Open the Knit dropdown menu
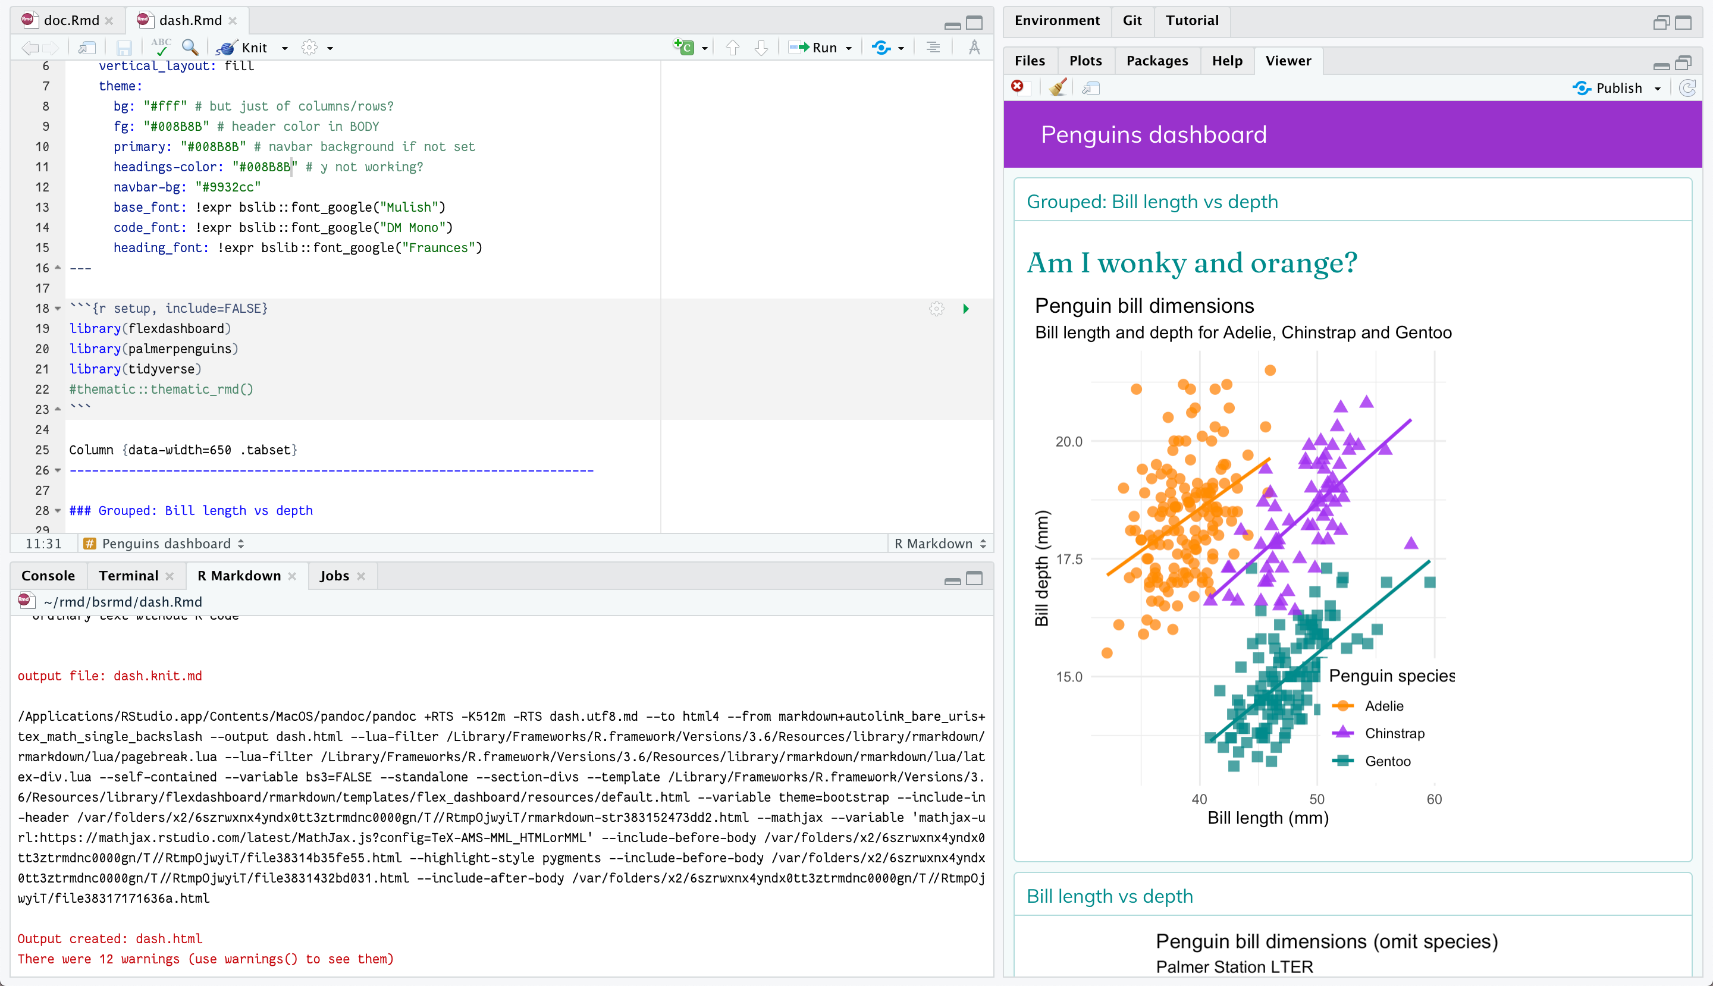This screenshot has width=1713, height=986. point(285,48)
